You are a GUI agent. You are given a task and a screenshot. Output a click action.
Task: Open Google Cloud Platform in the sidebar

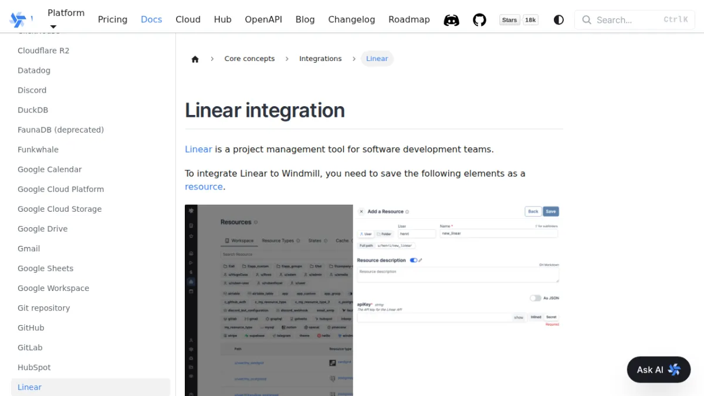pos(60,189)
